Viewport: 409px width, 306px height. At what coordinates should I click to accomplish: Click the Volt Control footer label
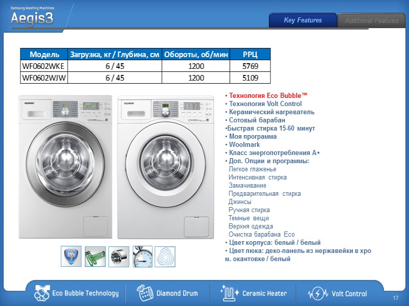[349, 294]
